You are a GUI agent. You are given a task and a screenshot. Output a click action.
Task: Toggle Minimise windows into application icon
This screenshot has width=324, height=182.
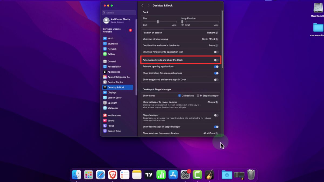(216, 52)
